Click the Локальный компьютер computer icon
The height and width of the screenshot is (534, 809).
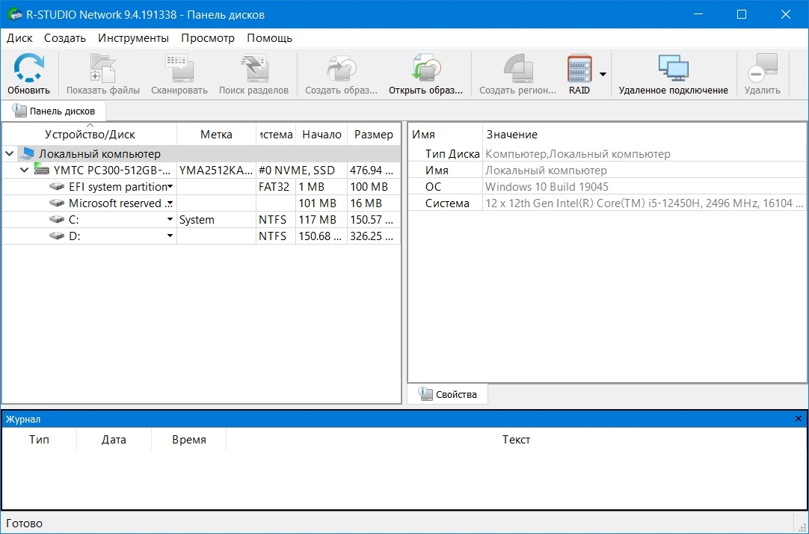click(x=28, y=154)
